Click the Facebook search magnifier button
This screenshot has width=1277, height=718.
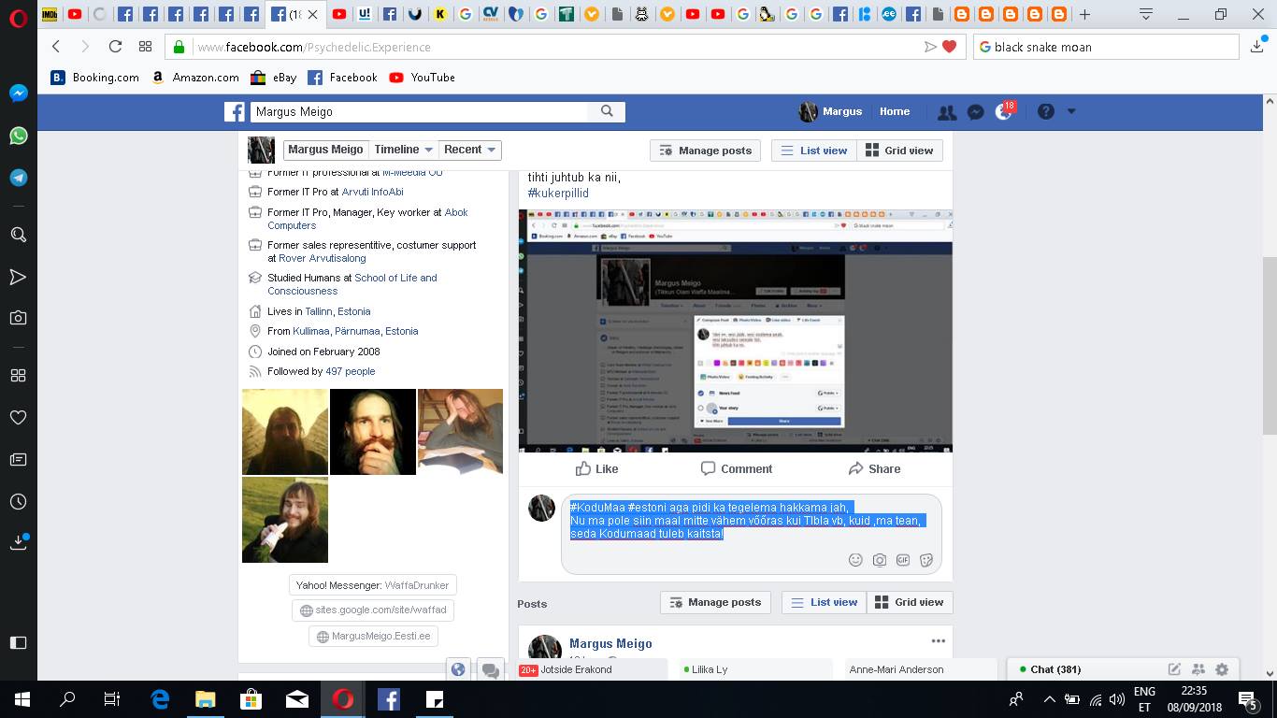607,111
